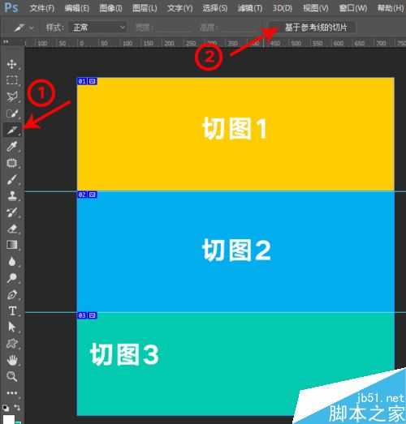The image size is (406, 424).
Task: Open the Edit Toolbar three-dots menu
Action: coord(11,392)
